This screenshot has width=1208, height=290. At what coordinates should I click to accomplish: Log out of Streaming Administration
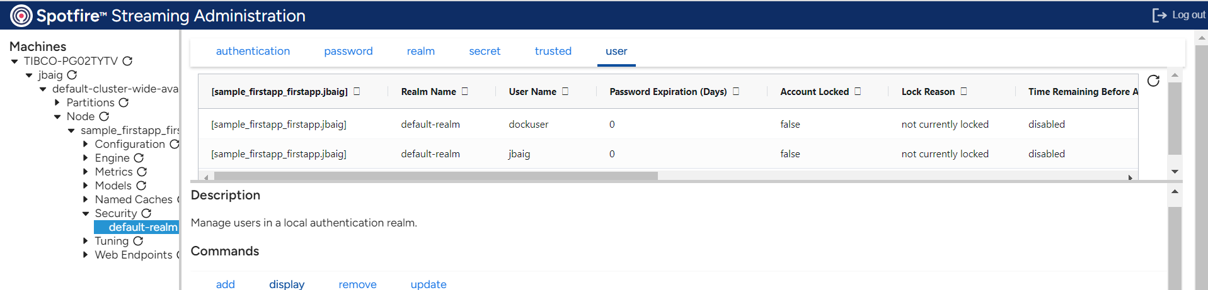pos(1178,15)
